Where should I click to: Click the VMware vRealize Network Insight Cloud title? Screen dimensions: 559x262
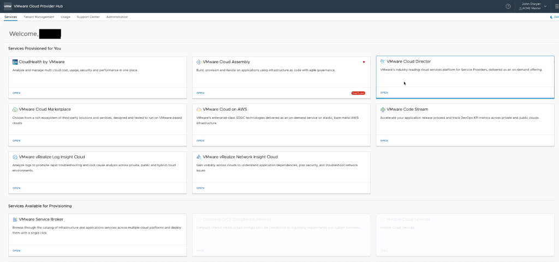[240, 157]
